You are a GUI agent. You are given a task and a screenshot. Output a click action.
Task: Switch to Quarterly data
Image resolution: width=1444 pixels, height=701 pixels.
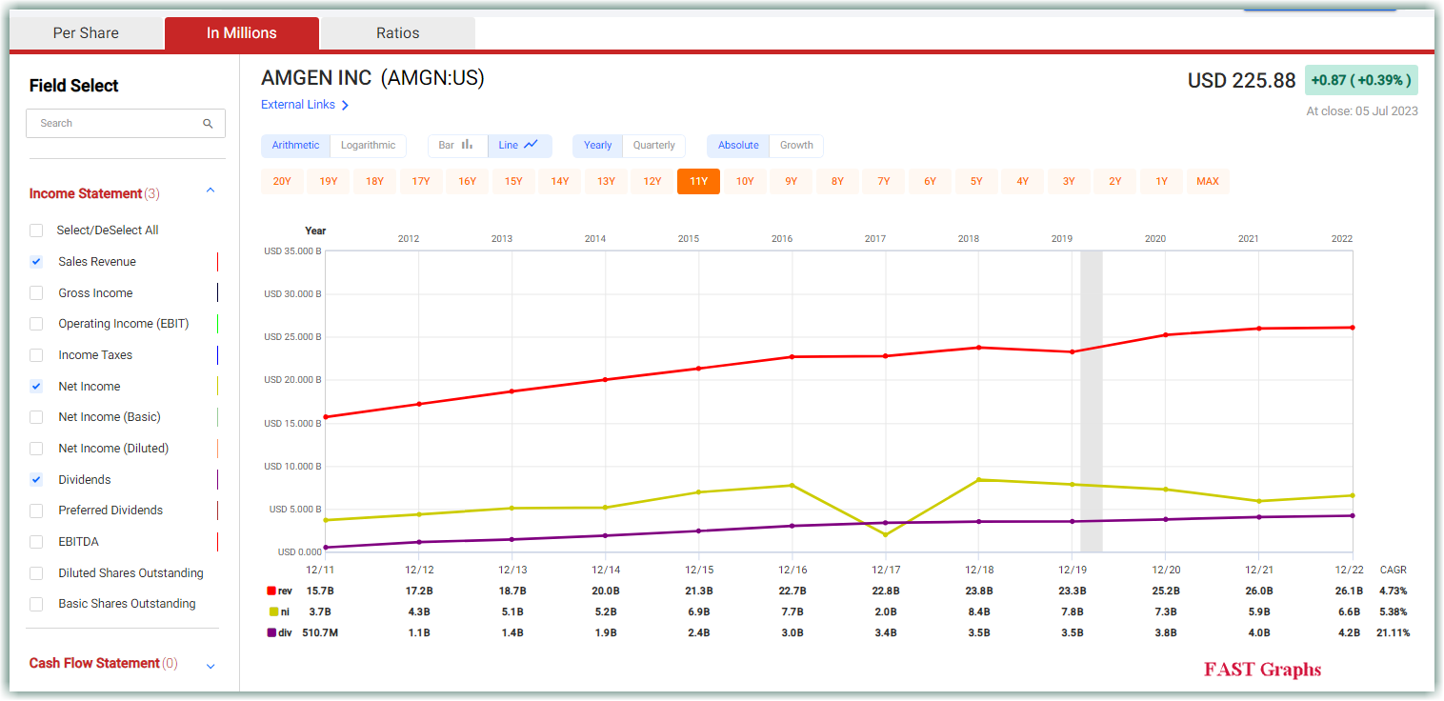[654, 146]
